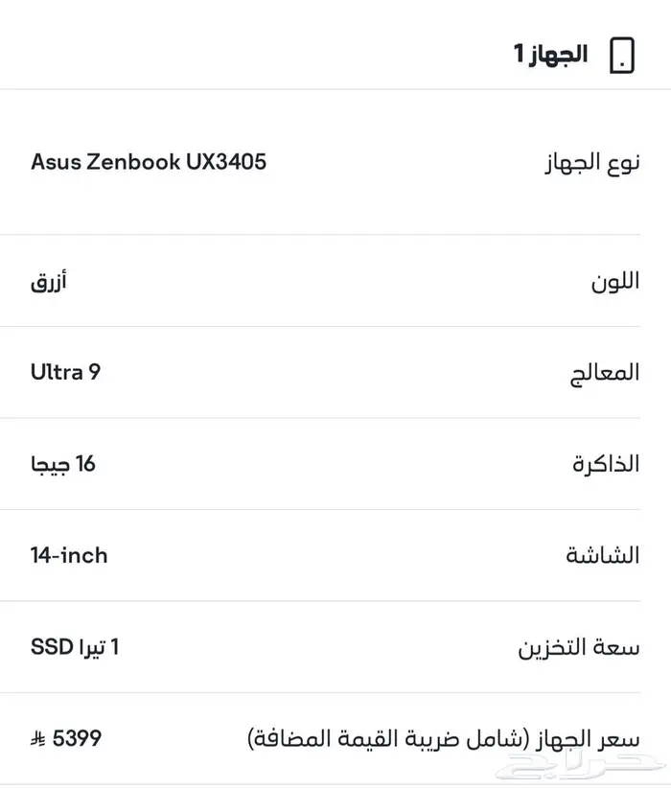
Task: Click the 14-inch screen size value
Action: [69, 555]
